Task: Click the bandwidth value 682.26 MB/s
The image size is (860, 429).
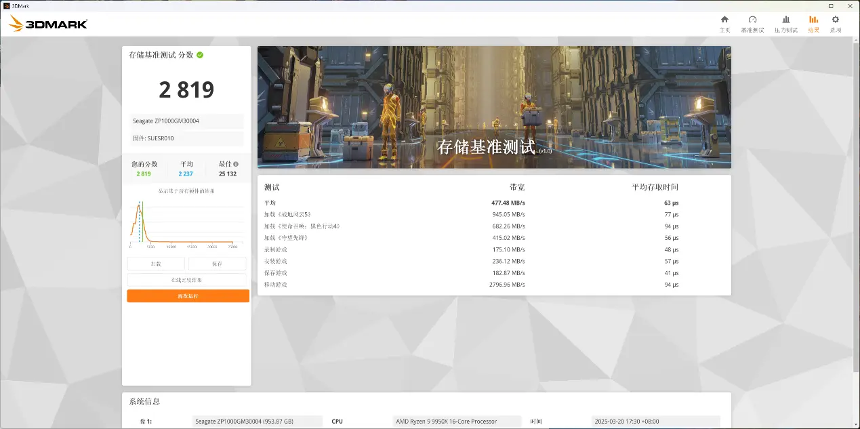Action: [x=508, y=226]
